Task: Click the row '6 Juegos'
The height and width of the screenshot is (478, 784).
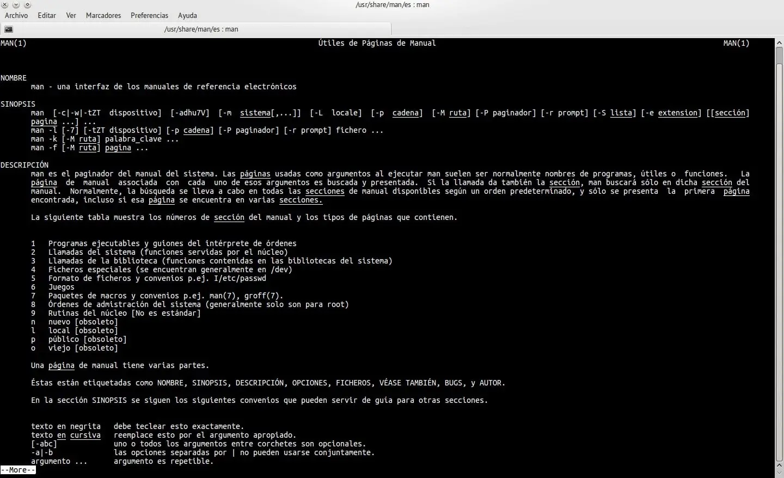Action: pyautogui.click(x=53, y=287)
